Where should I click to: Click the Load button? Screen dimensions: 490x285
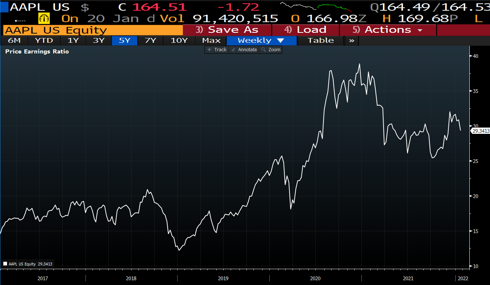pos(305,30)
